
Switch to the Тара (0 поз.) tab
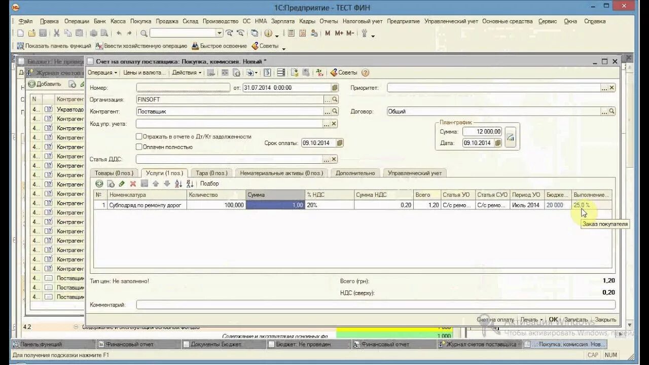[x=211, y=173]
